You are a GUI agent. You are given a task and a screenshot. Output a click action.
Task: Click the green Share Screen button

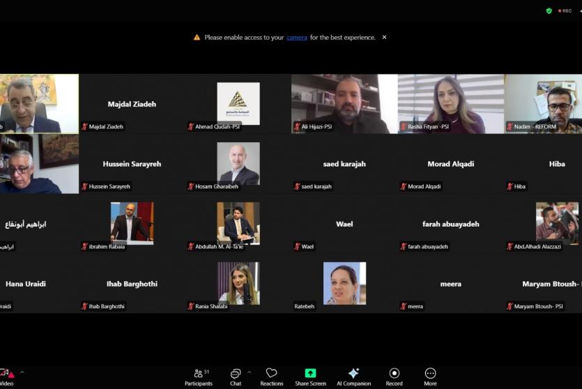(310, 376)
